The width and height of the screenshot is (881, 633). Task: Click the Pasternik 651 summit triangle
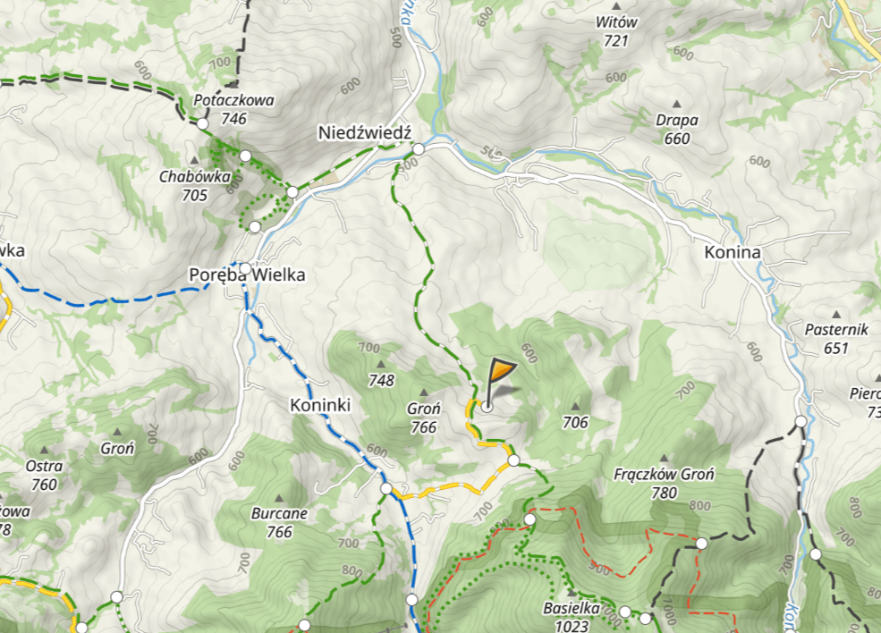[836, 315]
